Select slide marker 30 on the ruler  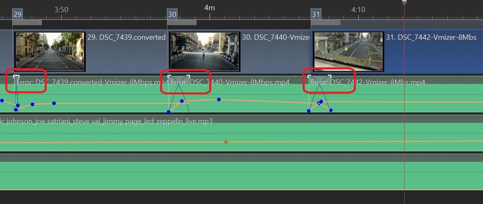tap(172, 15)
